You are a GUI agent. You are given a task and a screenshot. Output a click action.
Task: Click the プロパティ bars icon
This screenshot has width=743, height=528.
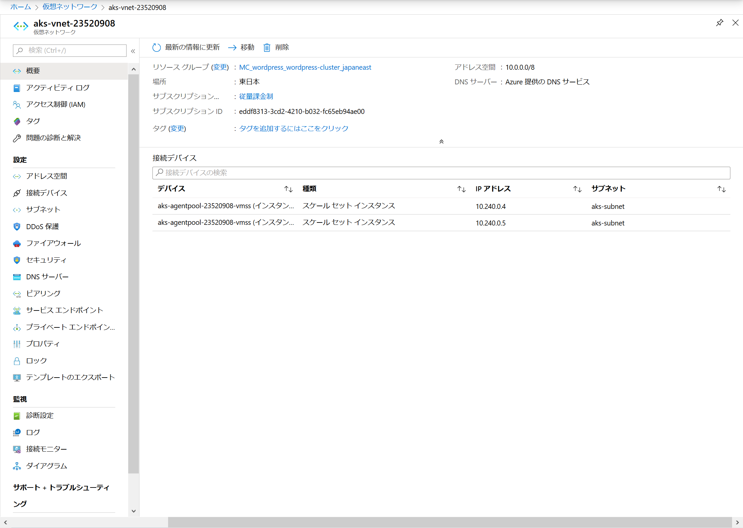[17, 344]
